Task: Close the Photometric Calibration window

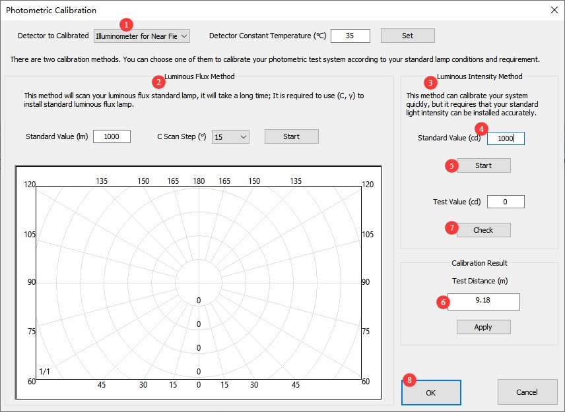Action: 554,10
